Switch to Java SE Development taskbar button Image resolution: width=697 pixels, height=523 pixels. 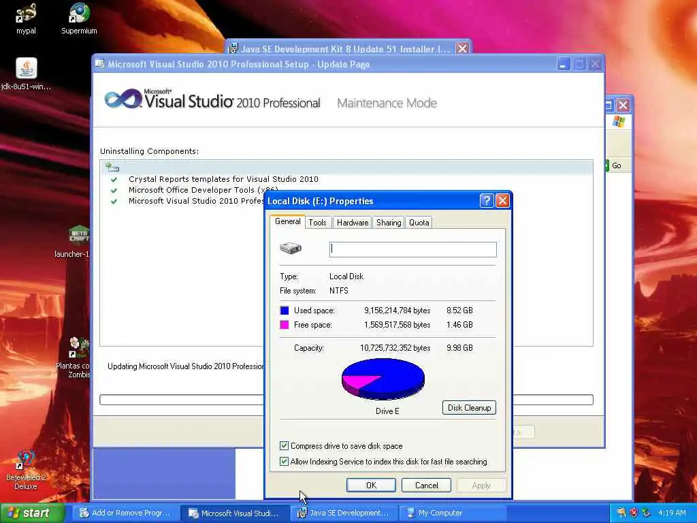[x=344, y=513]
